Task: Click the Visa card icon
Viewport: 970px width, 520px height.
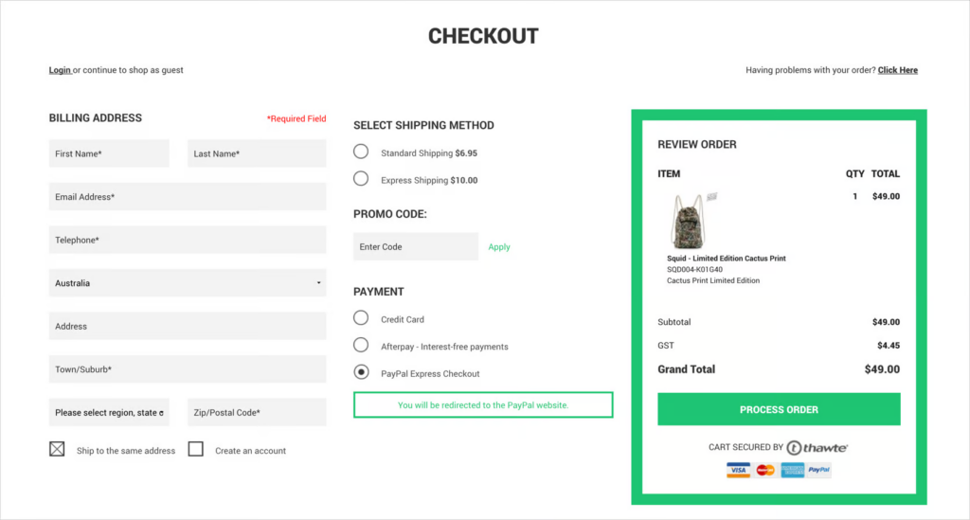Action: [739, 470]
